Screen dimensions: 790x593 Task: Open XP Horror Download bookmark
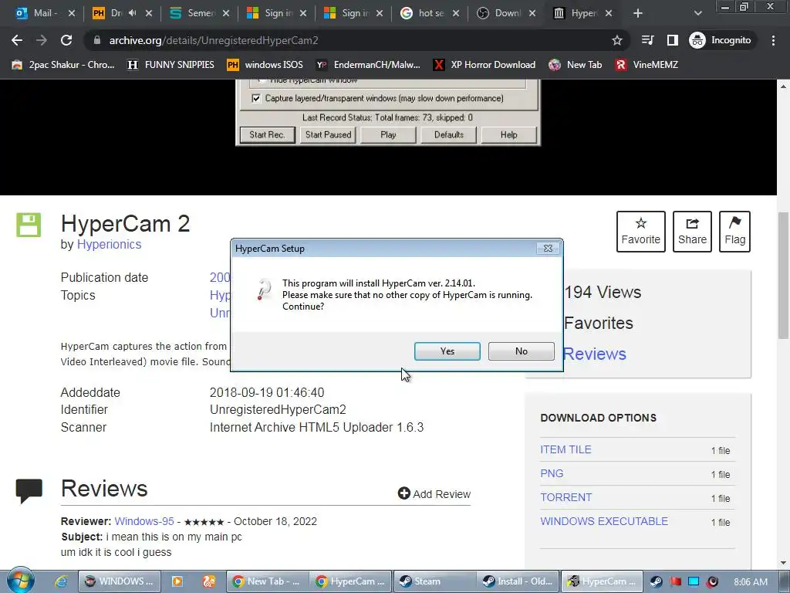(484, 65)
